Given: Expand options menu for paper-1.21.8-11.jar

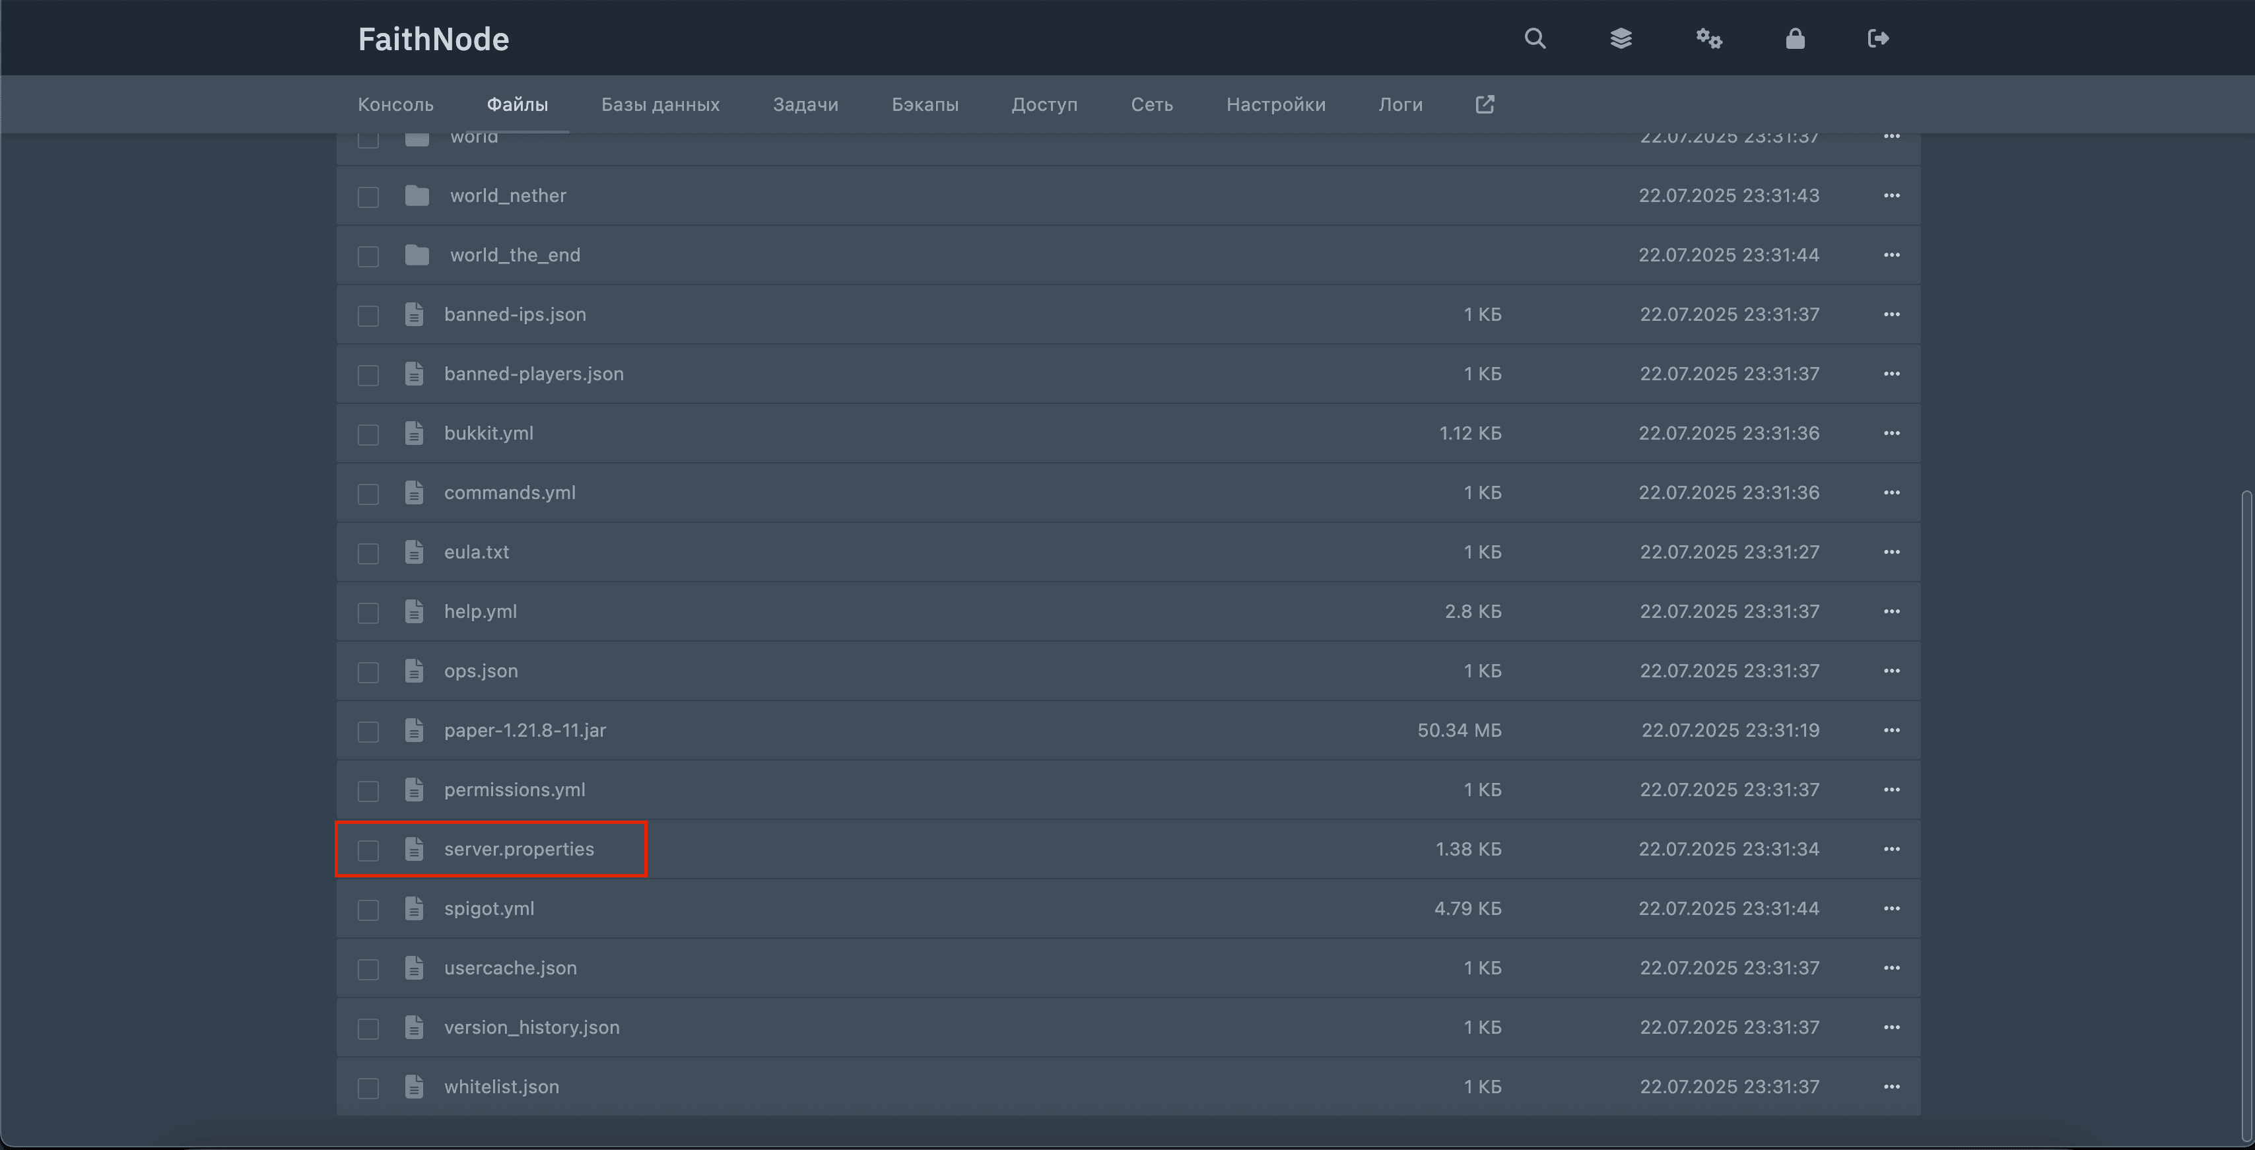Looking at the screenshot, I should 1891,730.
